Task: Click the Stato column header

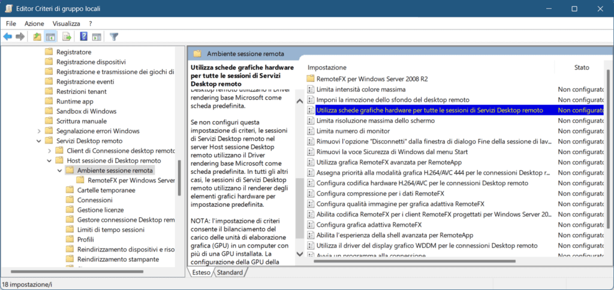Action: tap(581, 68)
